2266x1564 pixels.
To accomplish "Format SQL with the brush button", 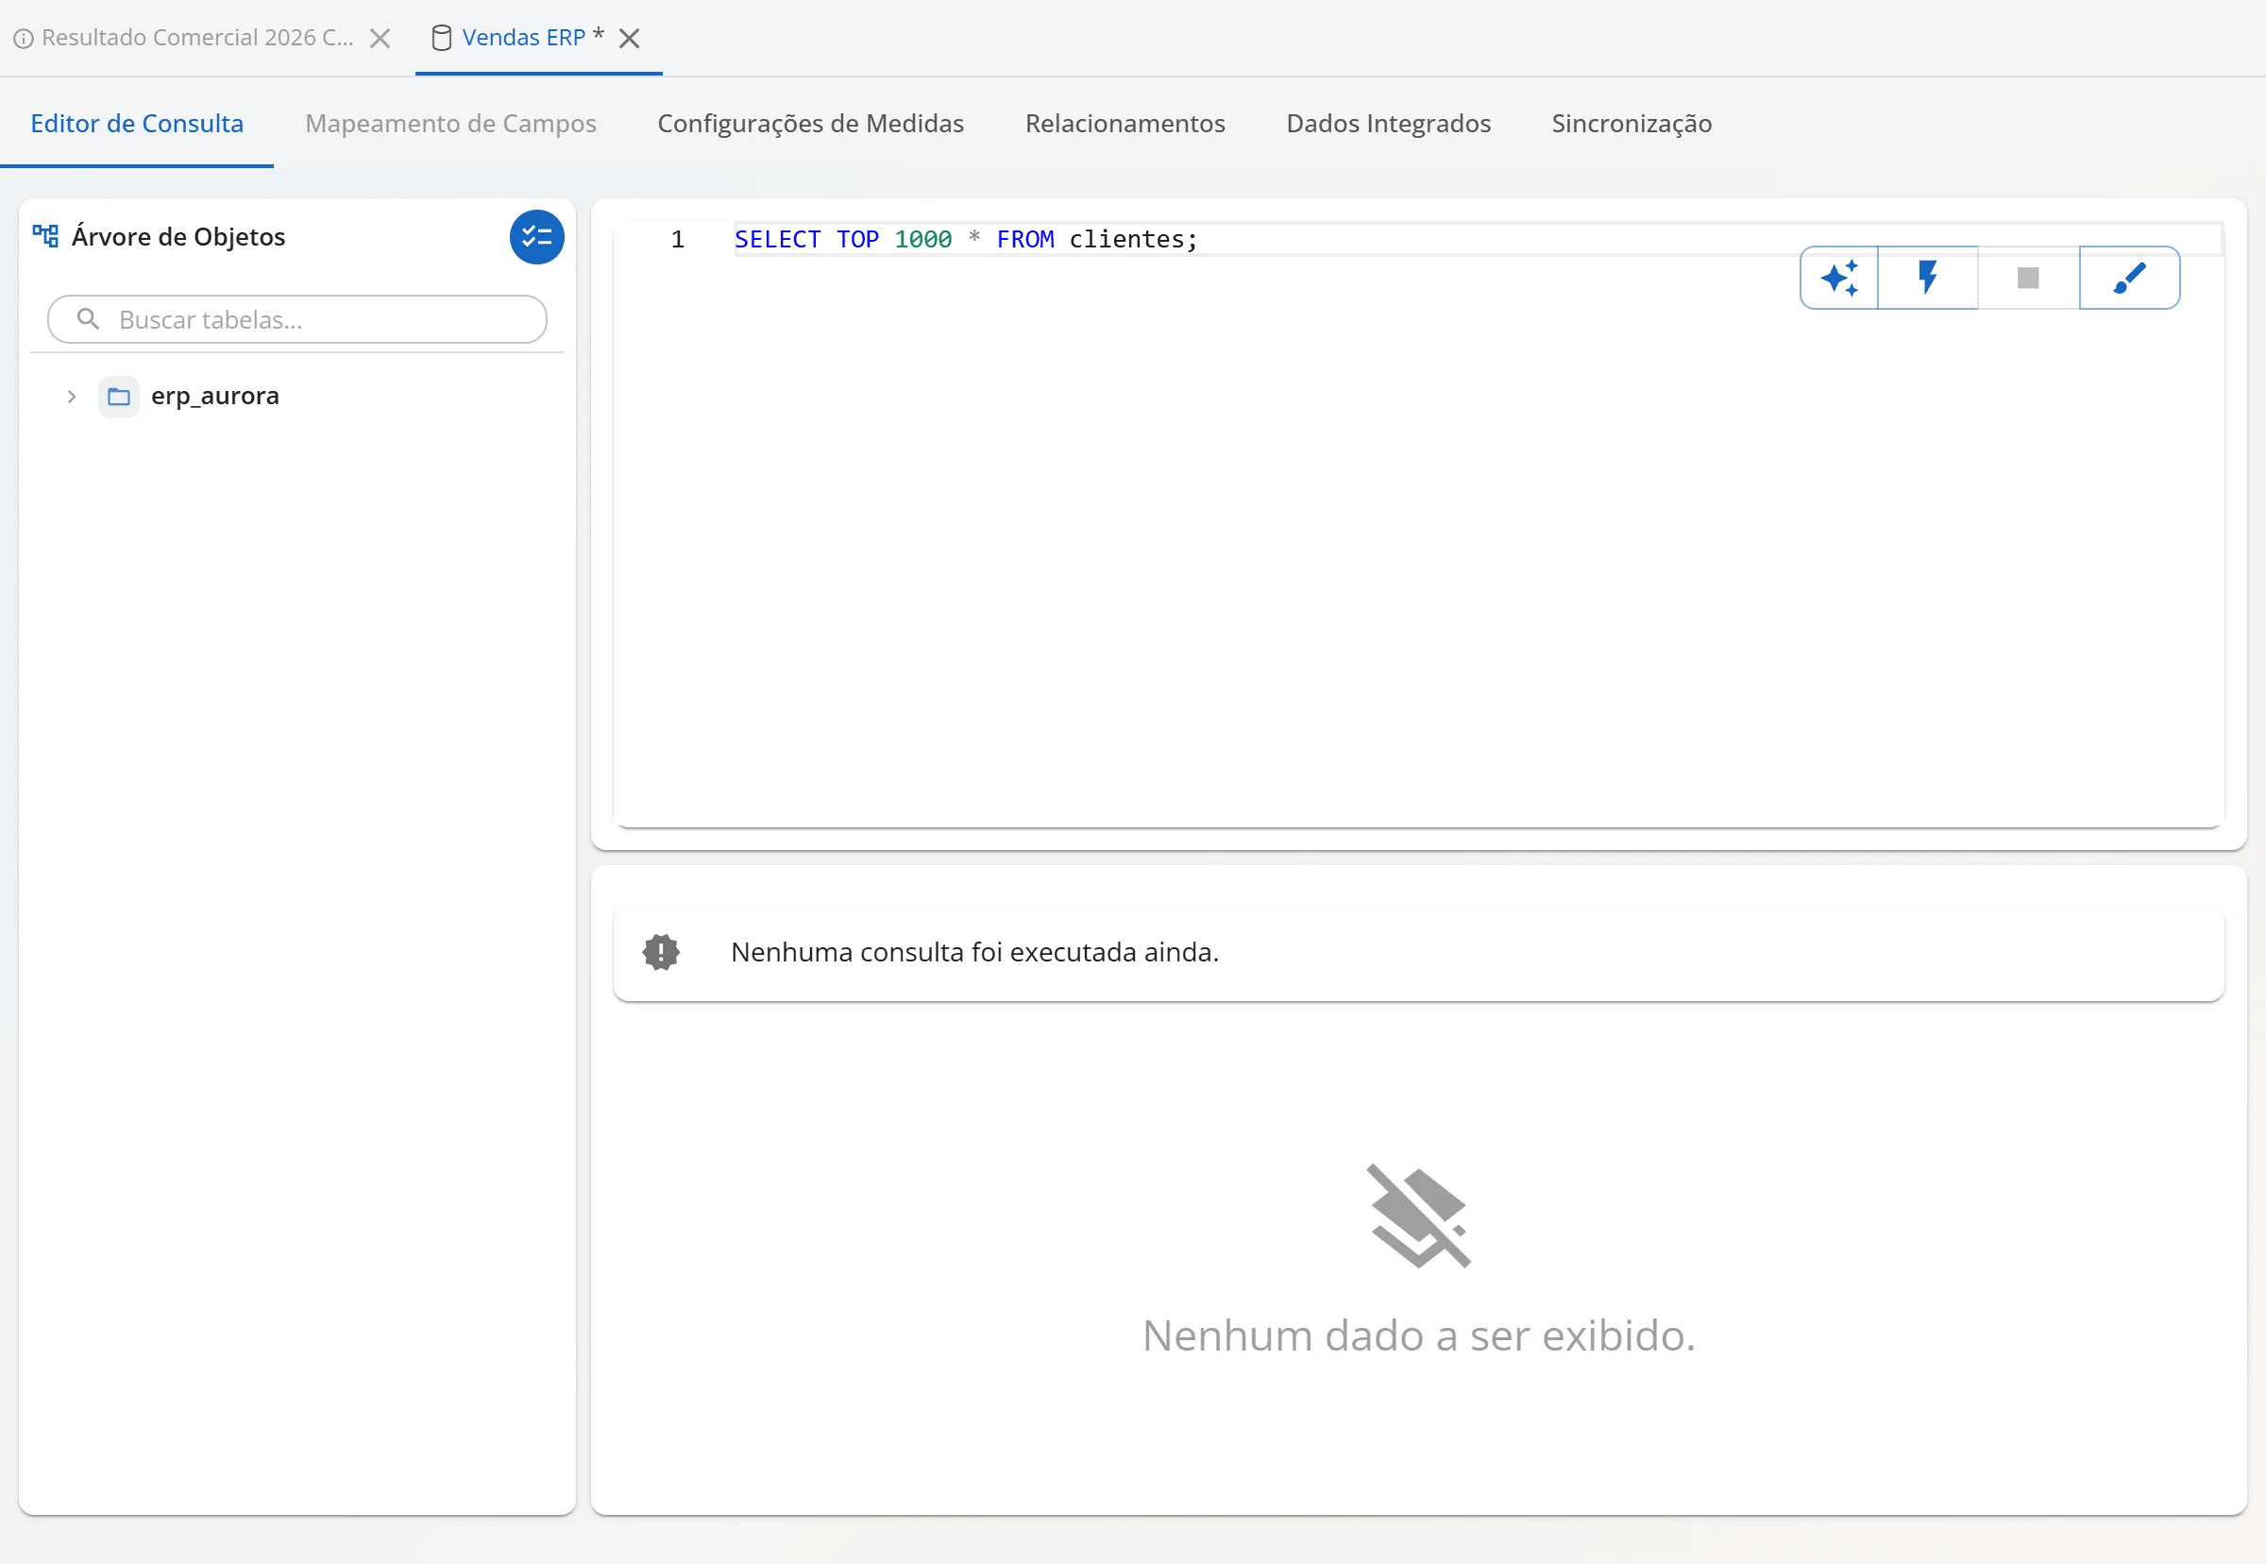I will [2129, 279].
